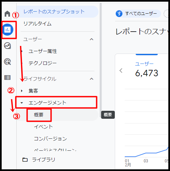This screenshot has height=171, width=170.
Task: Click the すべてのユーザー segment badge icon
Action: coord(119,14)
